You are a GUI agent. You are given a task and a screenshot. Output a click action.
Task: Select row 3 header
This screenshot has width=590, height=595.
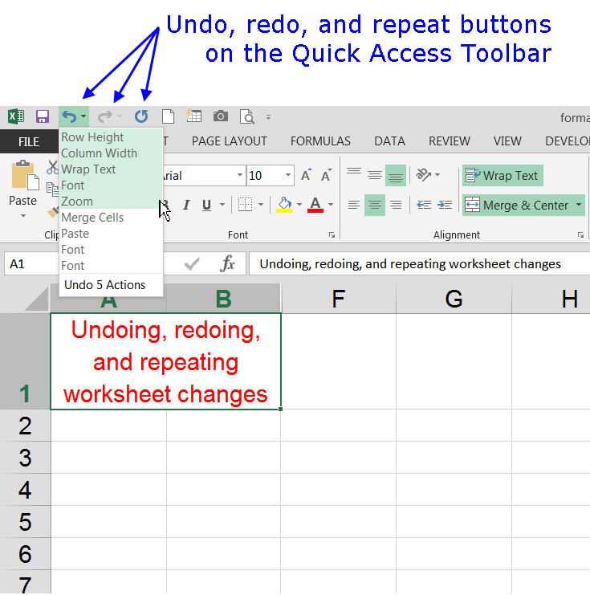pyautogui.click(x=25, y=458)
